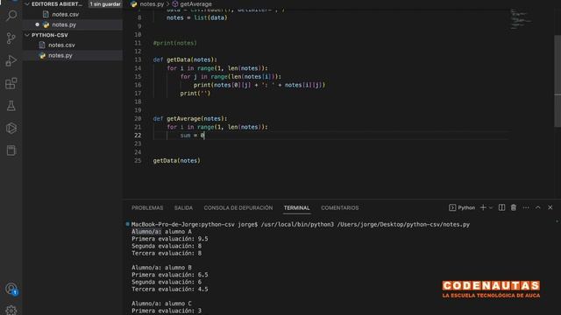This screenshot has width=561, height=315.
Task: Switch to the Problemas tab
Action: click(x=147, y=208)
